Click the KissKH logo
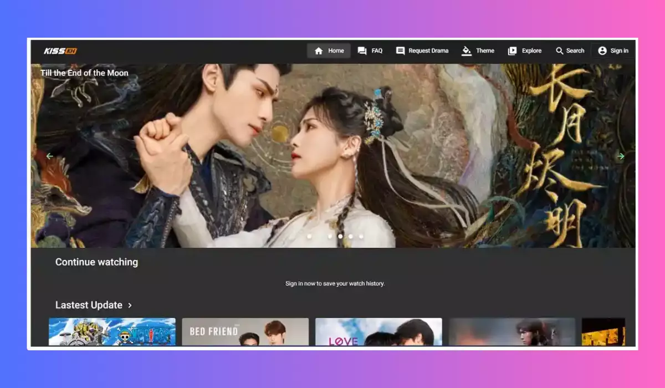The width and height of the screenshot is (665, 388). tap(60, 51)
